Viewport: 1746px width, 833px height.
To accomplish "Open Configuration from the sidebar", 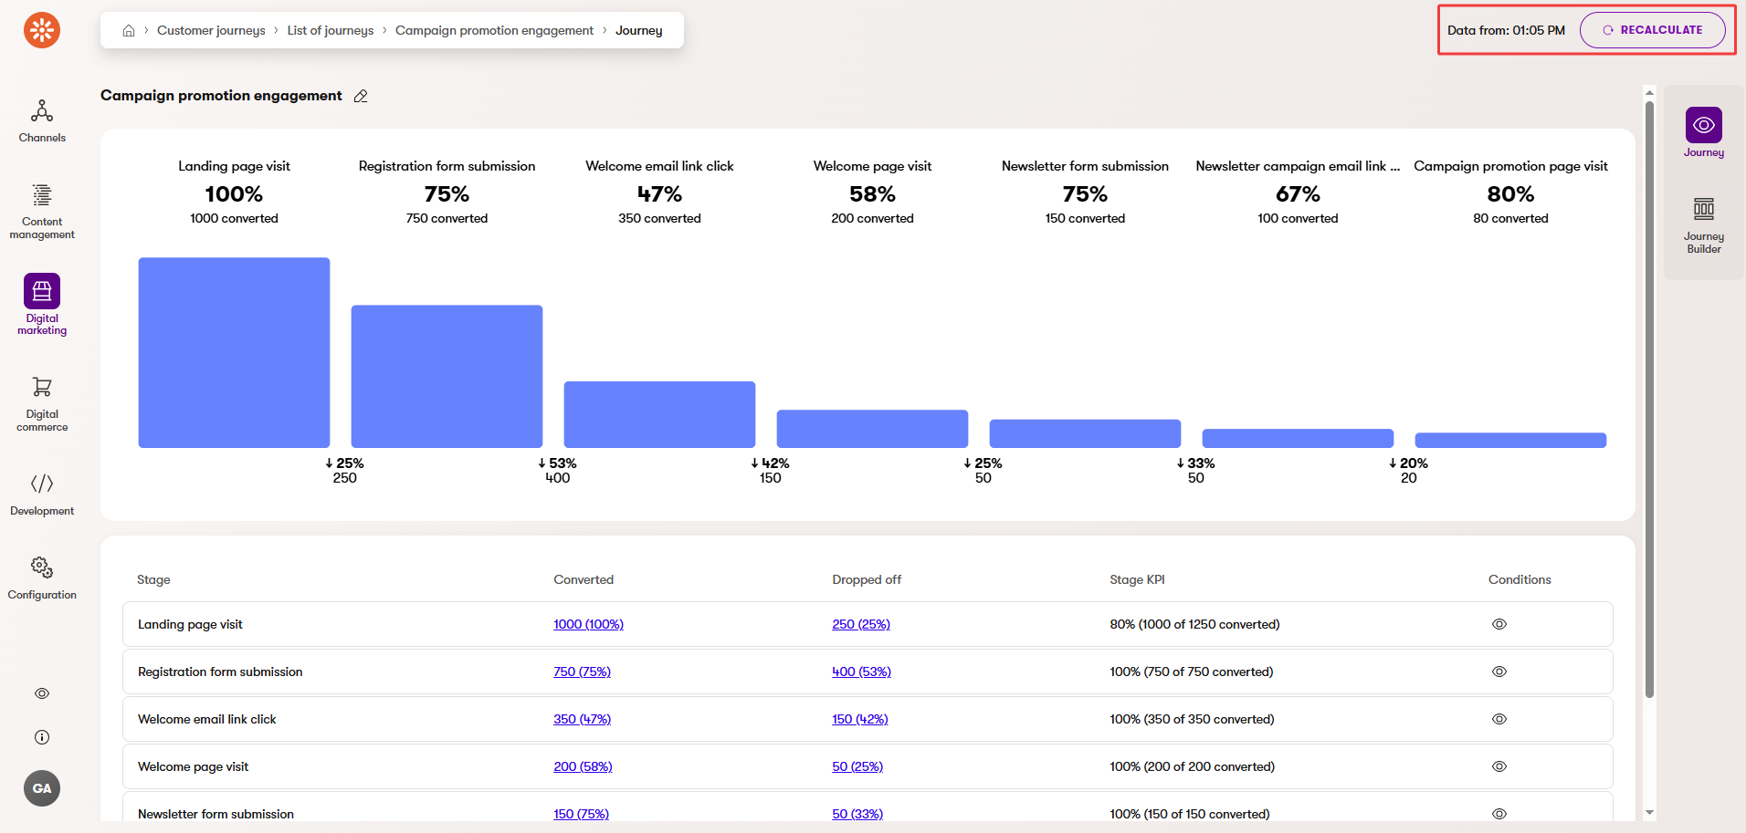I will coord(41,577).
